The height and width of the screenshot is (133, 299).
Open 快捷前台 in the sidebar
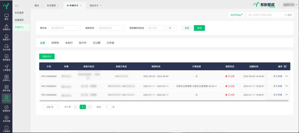6,27
